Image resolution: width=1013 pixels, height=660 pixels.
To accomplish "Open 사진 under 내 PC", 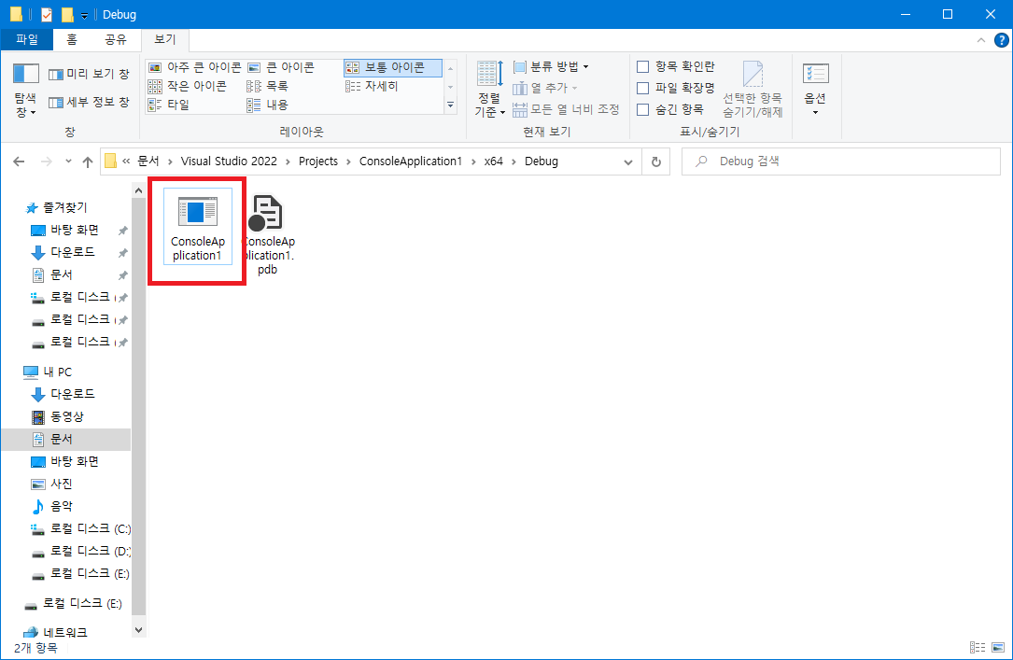I will coord(62,484).
